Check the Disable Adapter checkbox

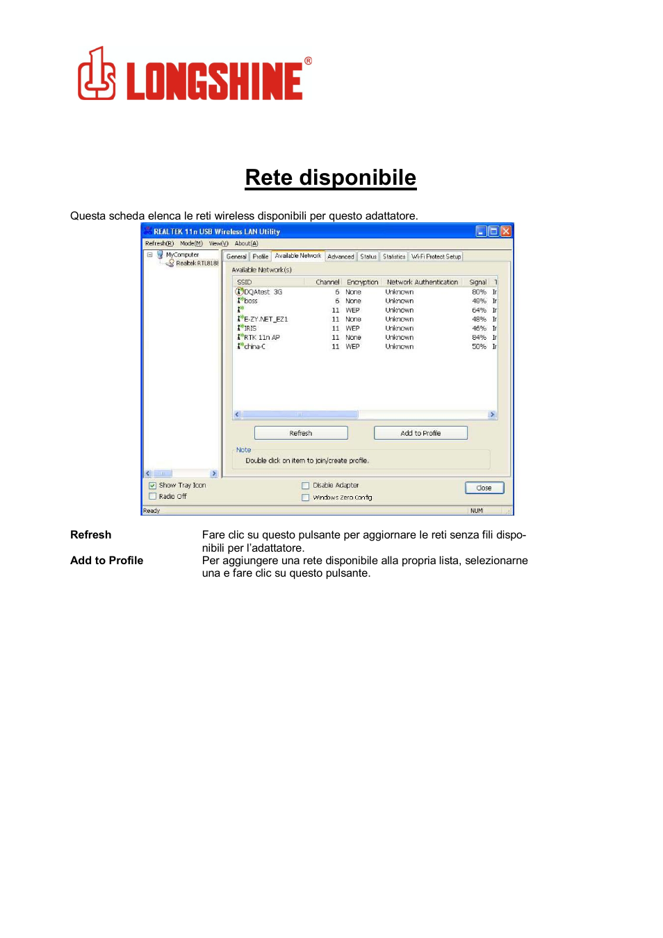305,486
